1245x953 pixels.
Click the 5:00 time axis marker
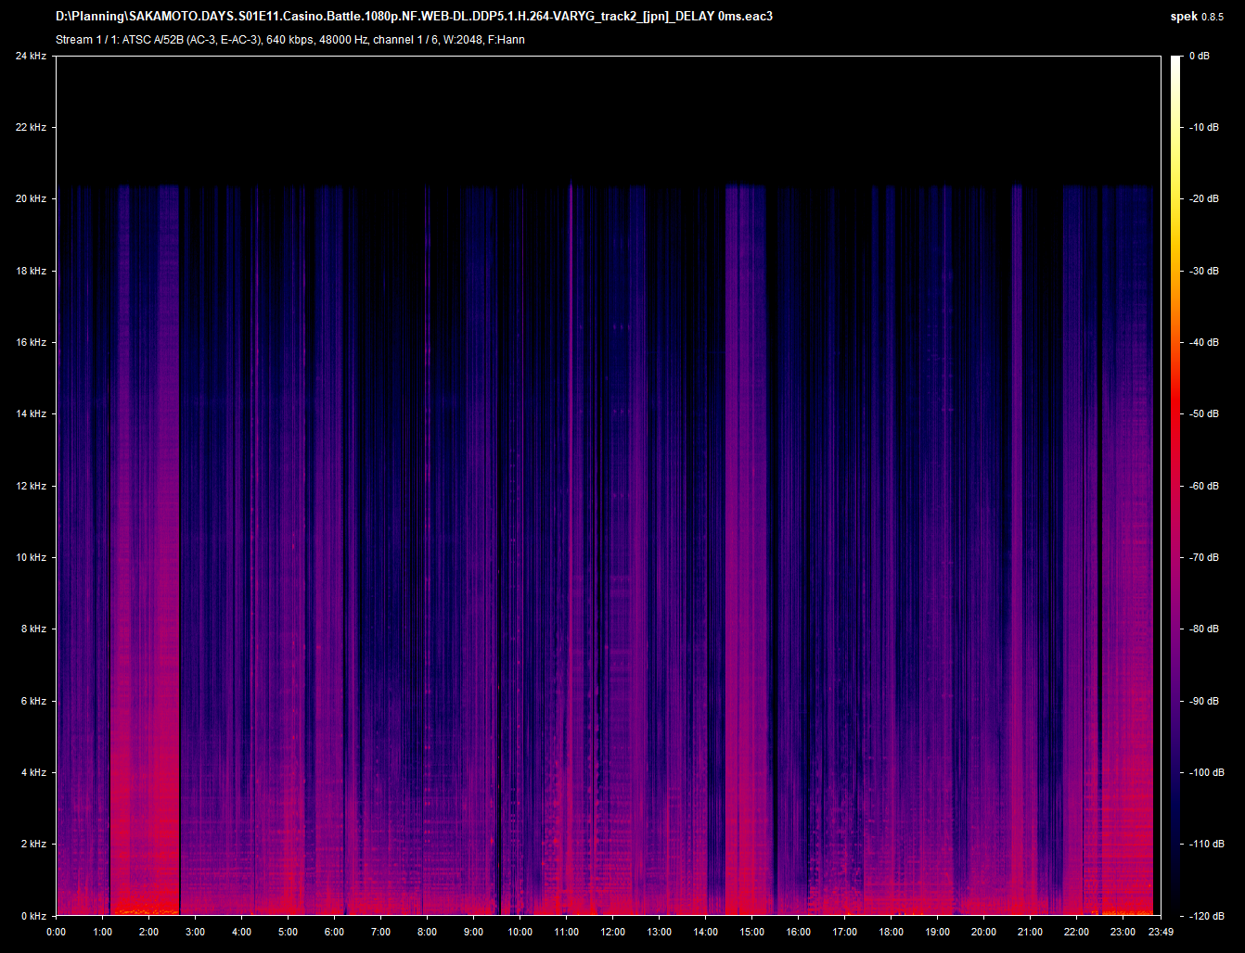pyautogui.click(x=288, y=932)
